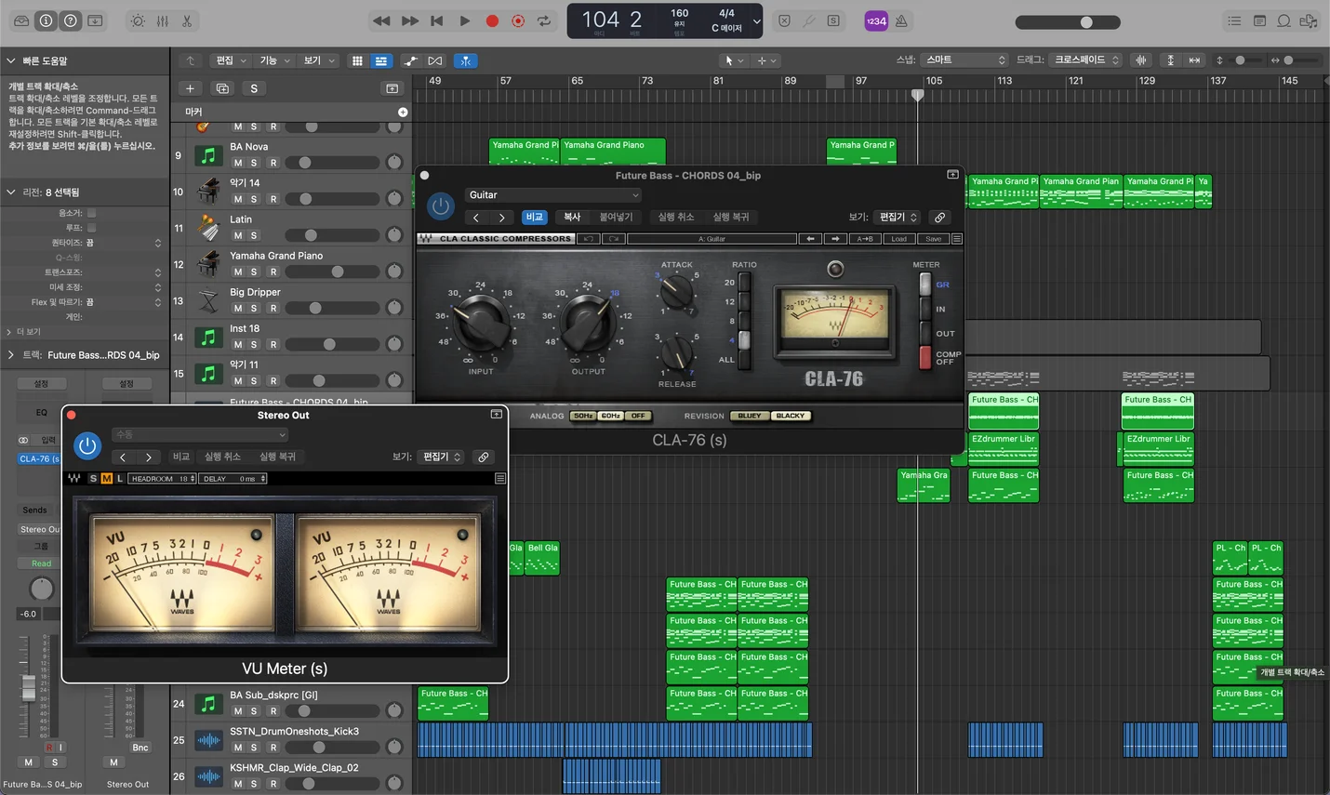Open the Library panel icon
The width and height of the screenshot is (1330, 795).
click(x=20, y=20)
